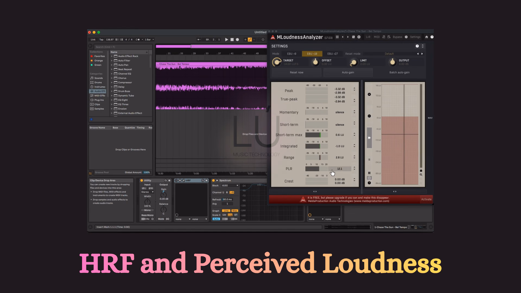
Task: Select the EBU +9 mode tab
Action: [292, 54]
